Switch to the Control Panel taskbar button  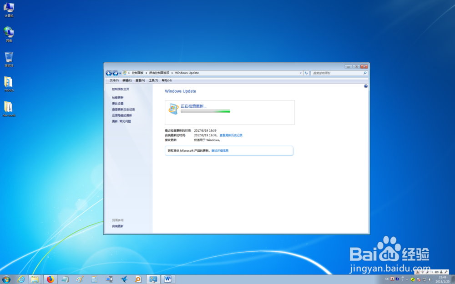[153, 279]
